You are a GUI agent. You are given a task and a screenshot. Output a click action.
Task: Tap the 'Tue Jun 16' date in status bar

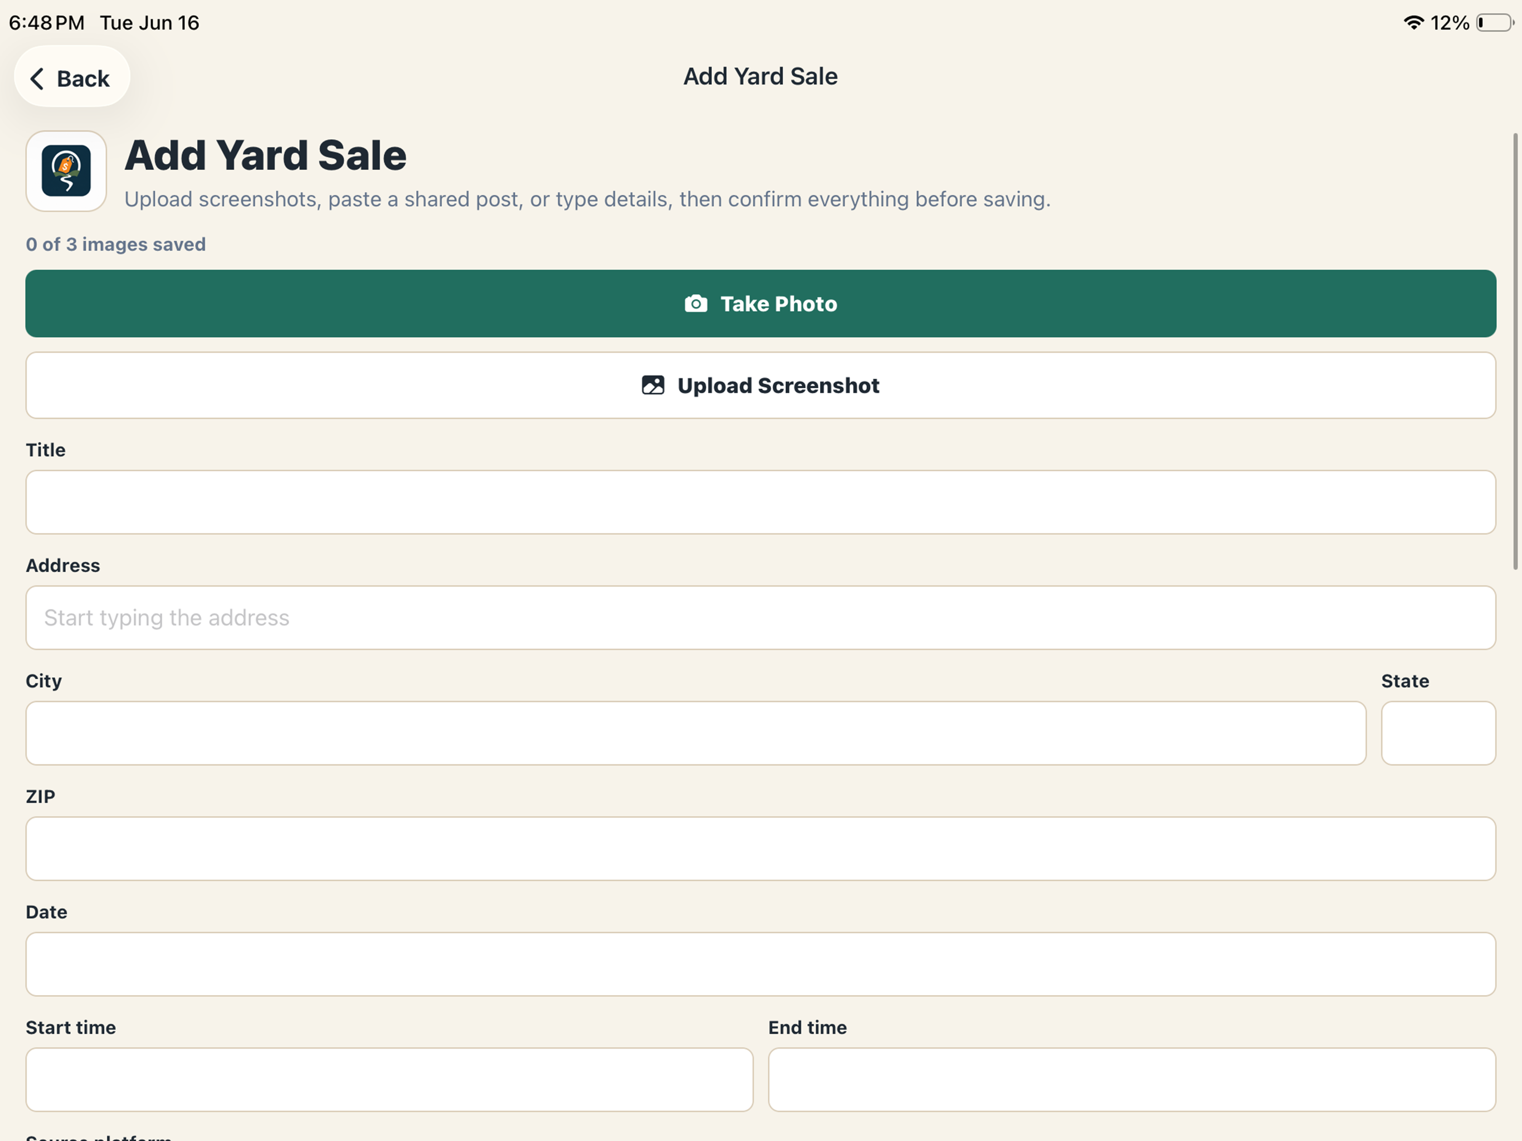(x=149, y=23)
